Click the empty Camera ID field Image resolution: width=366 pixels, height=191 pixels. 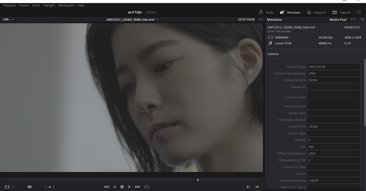[x=333, y=87]
